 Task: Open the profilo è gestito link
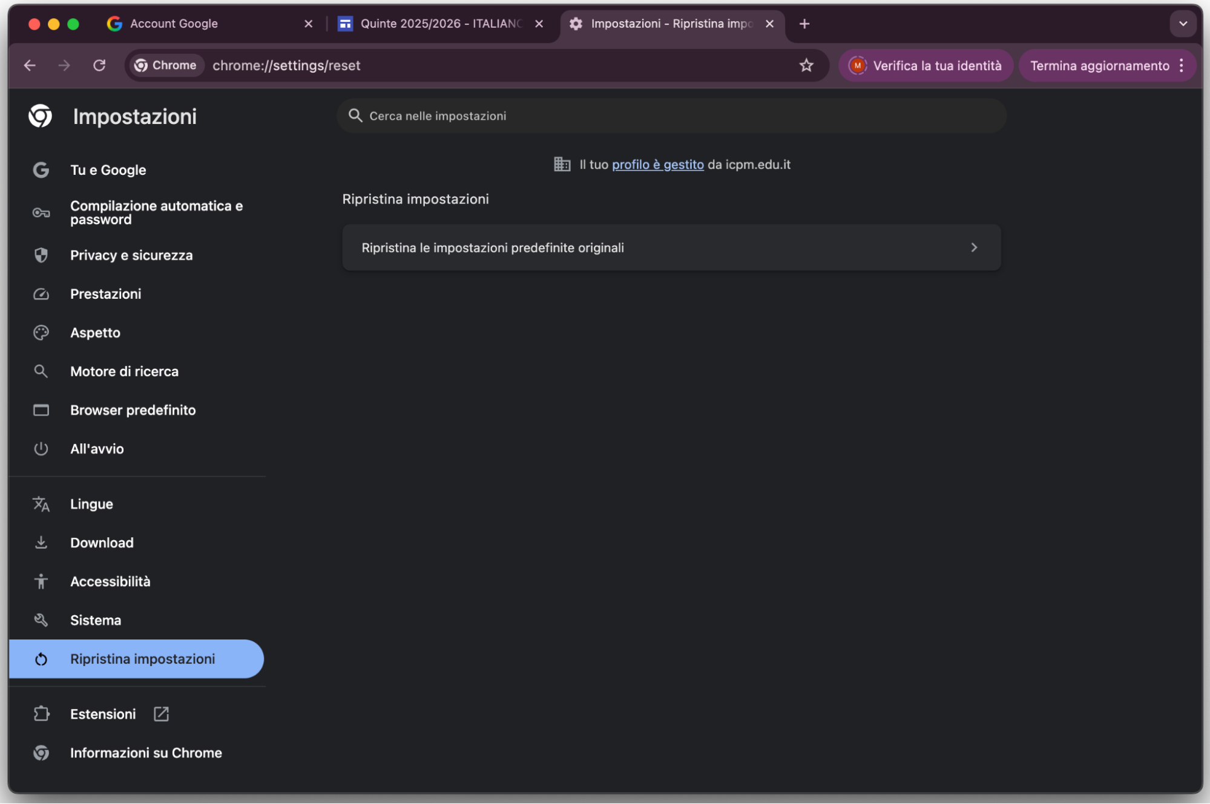coord(657,164)
